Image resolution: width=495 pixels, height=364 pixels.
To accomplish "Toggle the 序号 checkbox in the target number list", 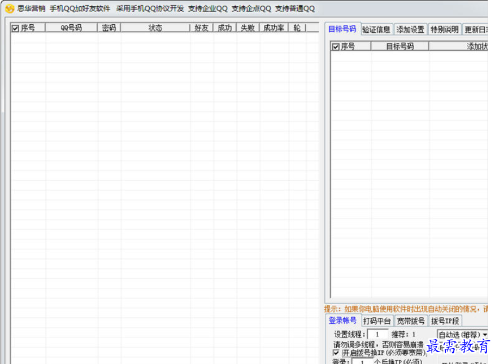I will click(x=336, y=47).
